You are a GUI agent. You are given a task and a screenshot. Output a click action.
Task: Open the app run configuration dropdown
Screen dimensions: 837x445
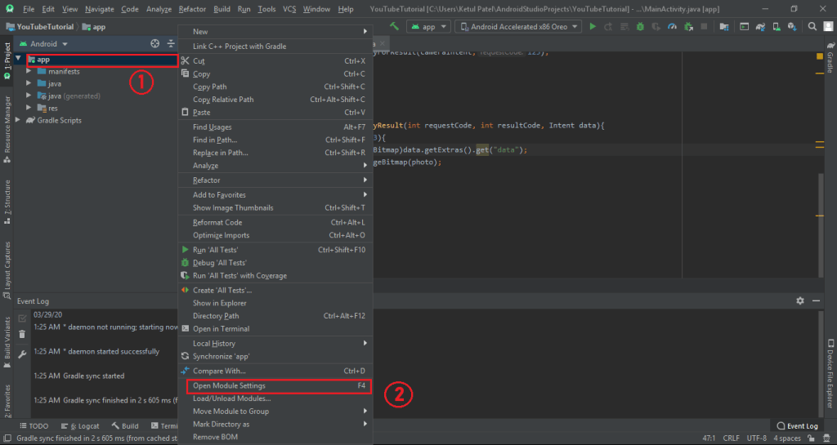(429, 26)
